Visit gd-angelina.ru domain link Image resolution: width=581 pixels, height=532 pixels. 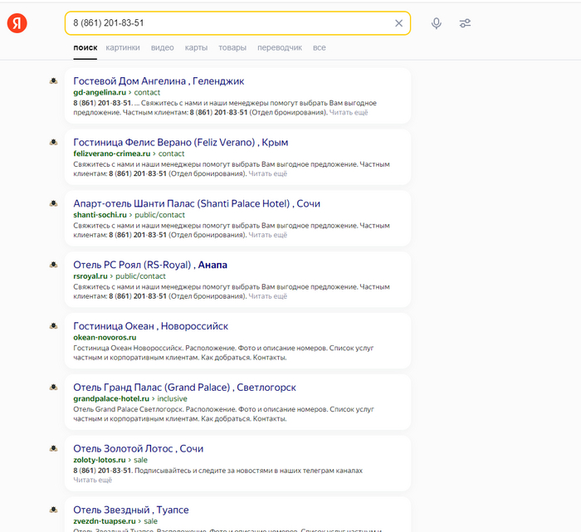pos(100,92)
